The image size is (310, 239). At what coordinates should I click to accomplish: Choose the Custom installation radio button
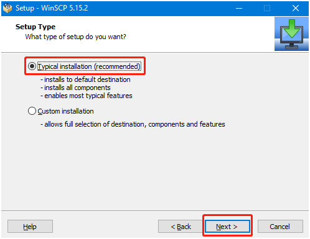pos(32,111)
